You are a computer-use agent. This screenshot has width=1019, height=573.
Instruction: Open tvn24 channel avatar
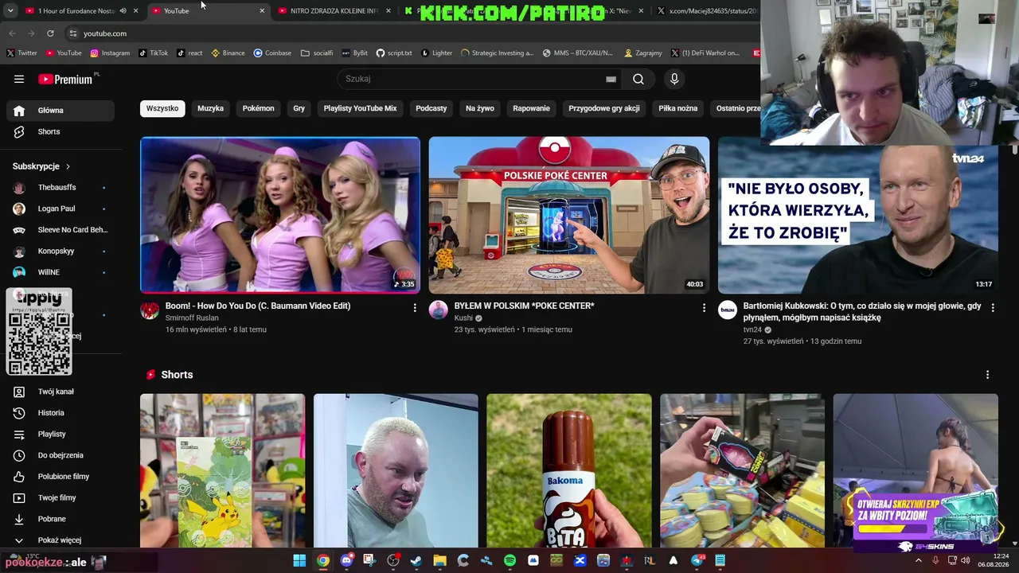tap(728, 310)
